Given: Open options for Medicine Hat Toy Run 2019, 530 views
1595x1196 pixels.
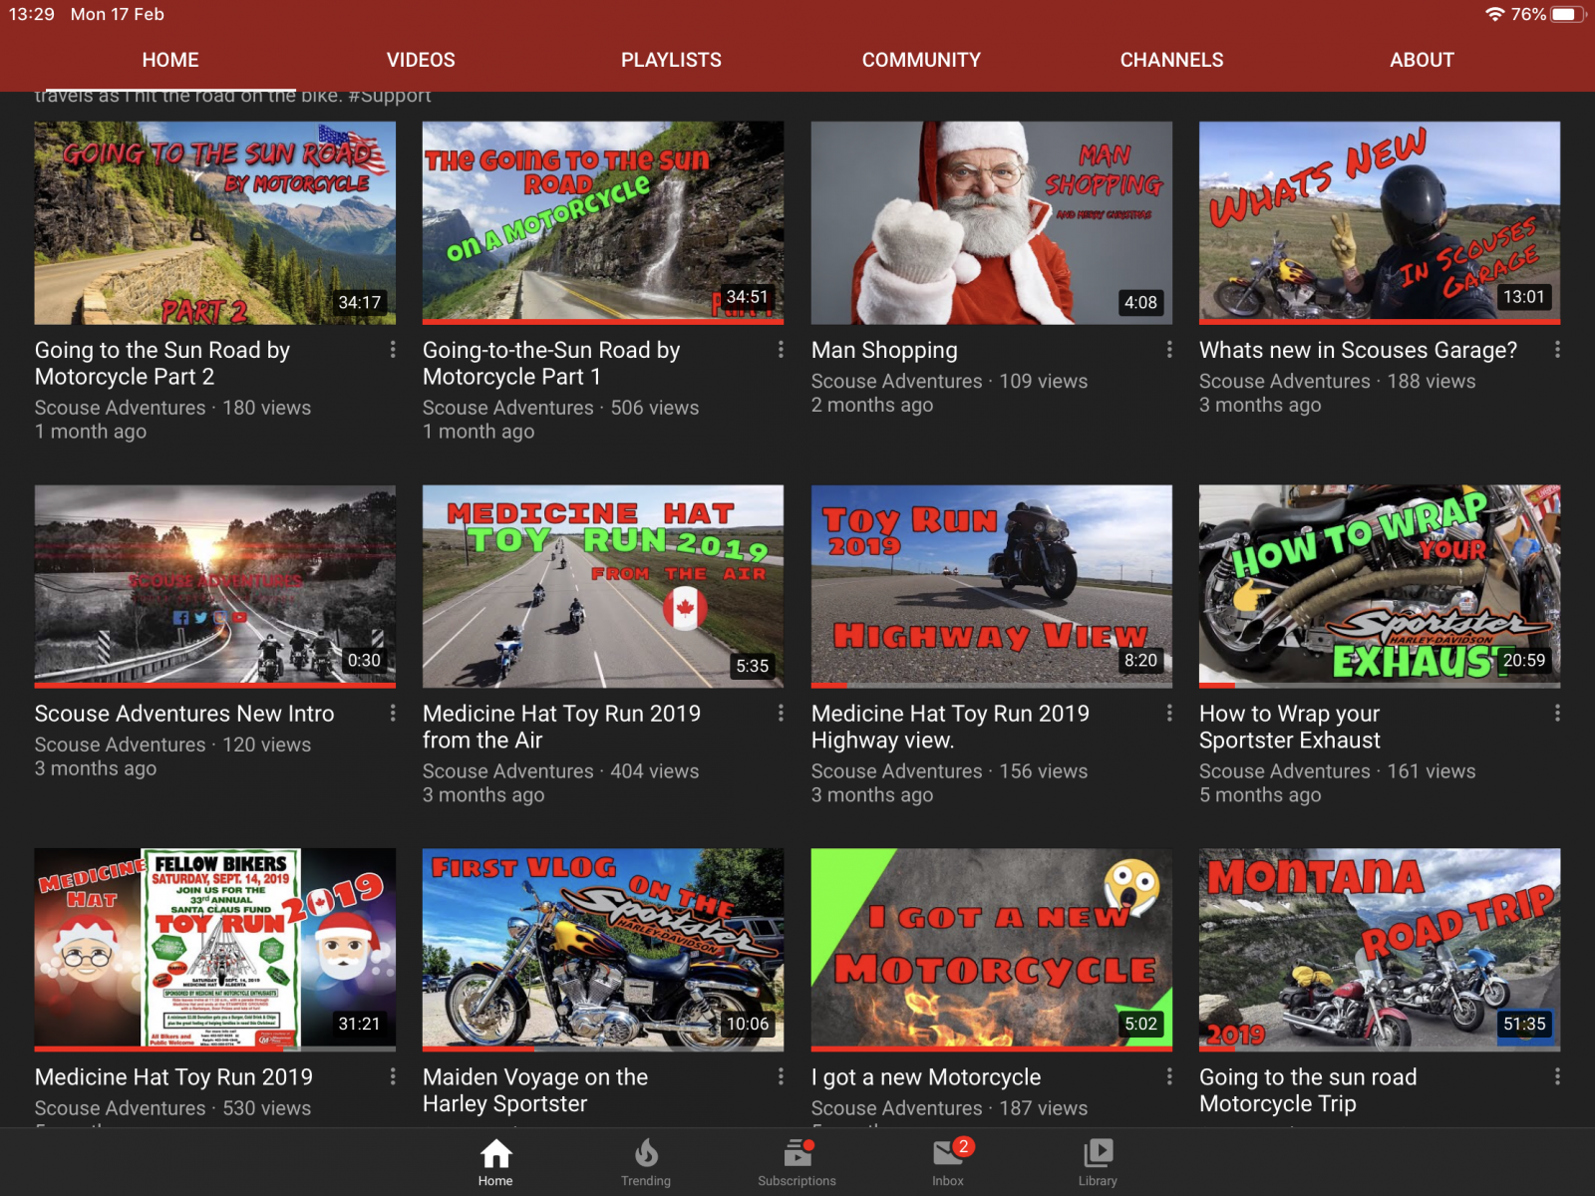Looking at the screenshot, I should [393, 1077].
